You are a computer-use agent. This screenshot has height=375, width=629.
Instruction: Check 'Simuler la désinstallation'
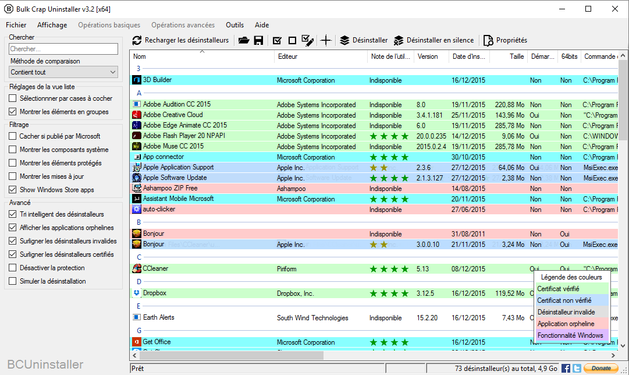[x=13, y=281]
